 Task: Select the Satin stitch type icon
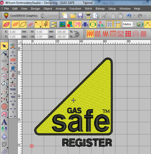point(90,34)
